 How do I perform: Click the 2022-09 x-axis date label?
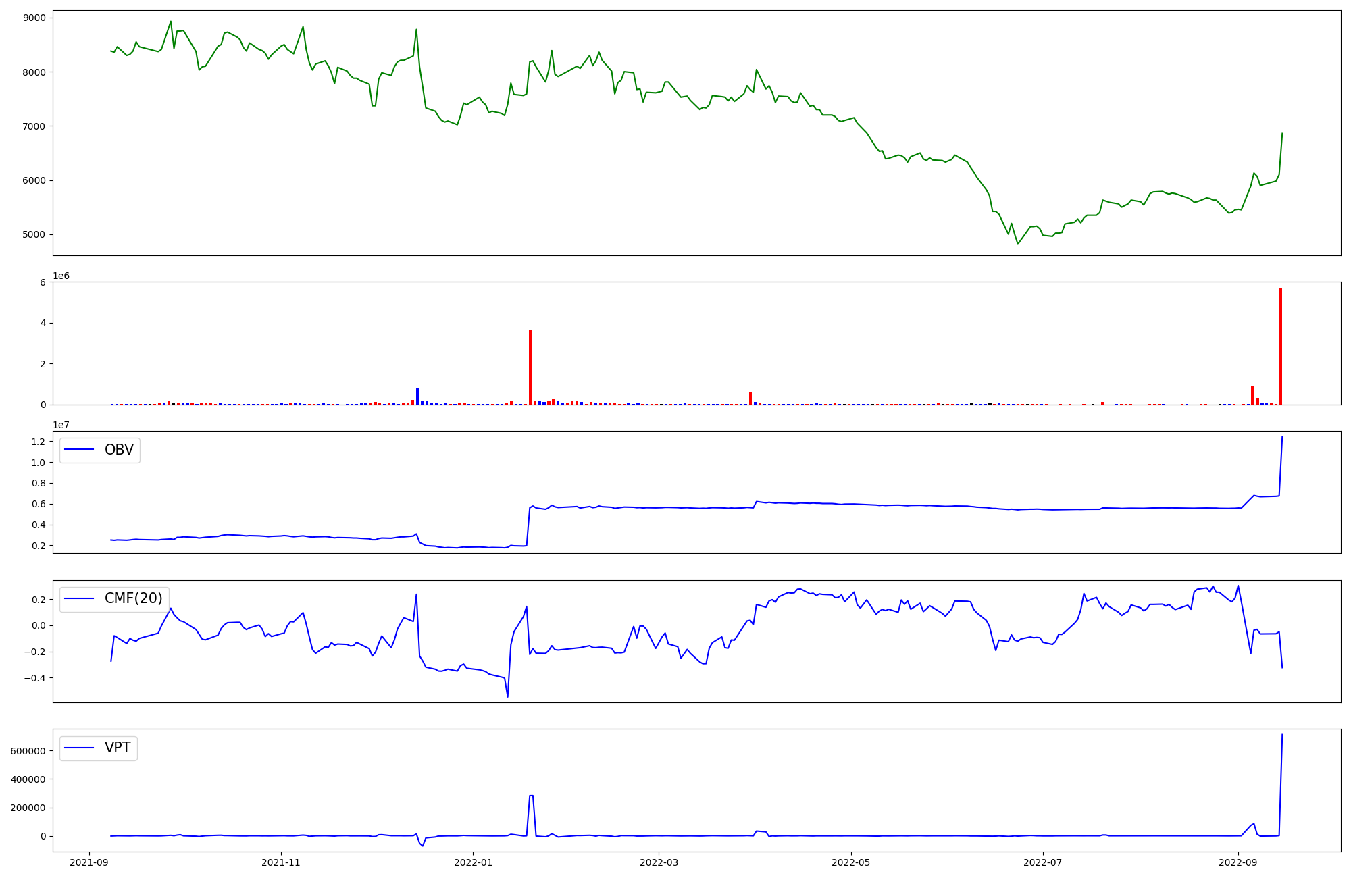[1238, 862]
